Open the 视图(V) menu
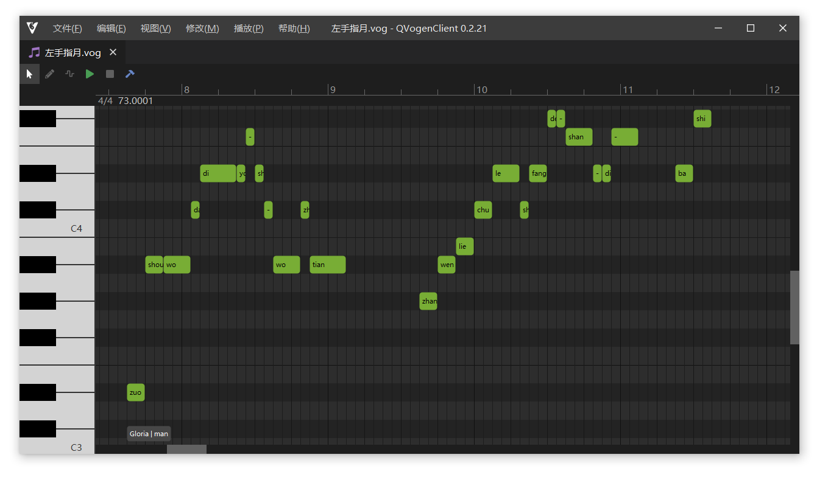 (x=155, y=29)
